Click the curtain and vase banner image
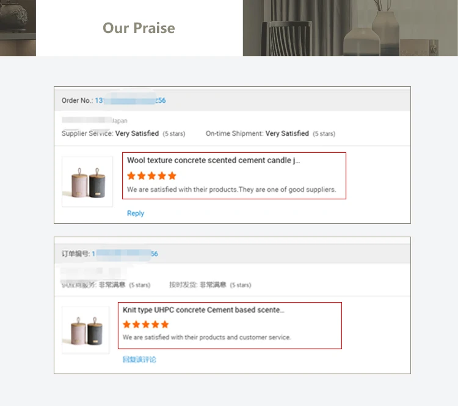458x406 pixels. [x=350, y=28]
